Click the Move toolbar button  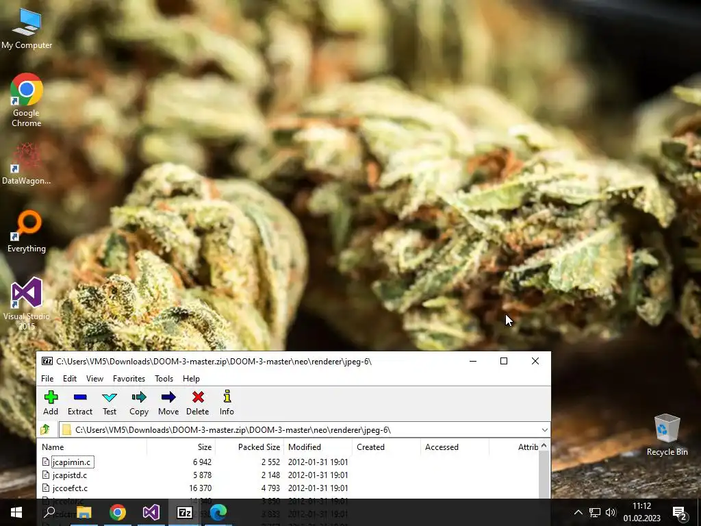(x=168, y=403)
